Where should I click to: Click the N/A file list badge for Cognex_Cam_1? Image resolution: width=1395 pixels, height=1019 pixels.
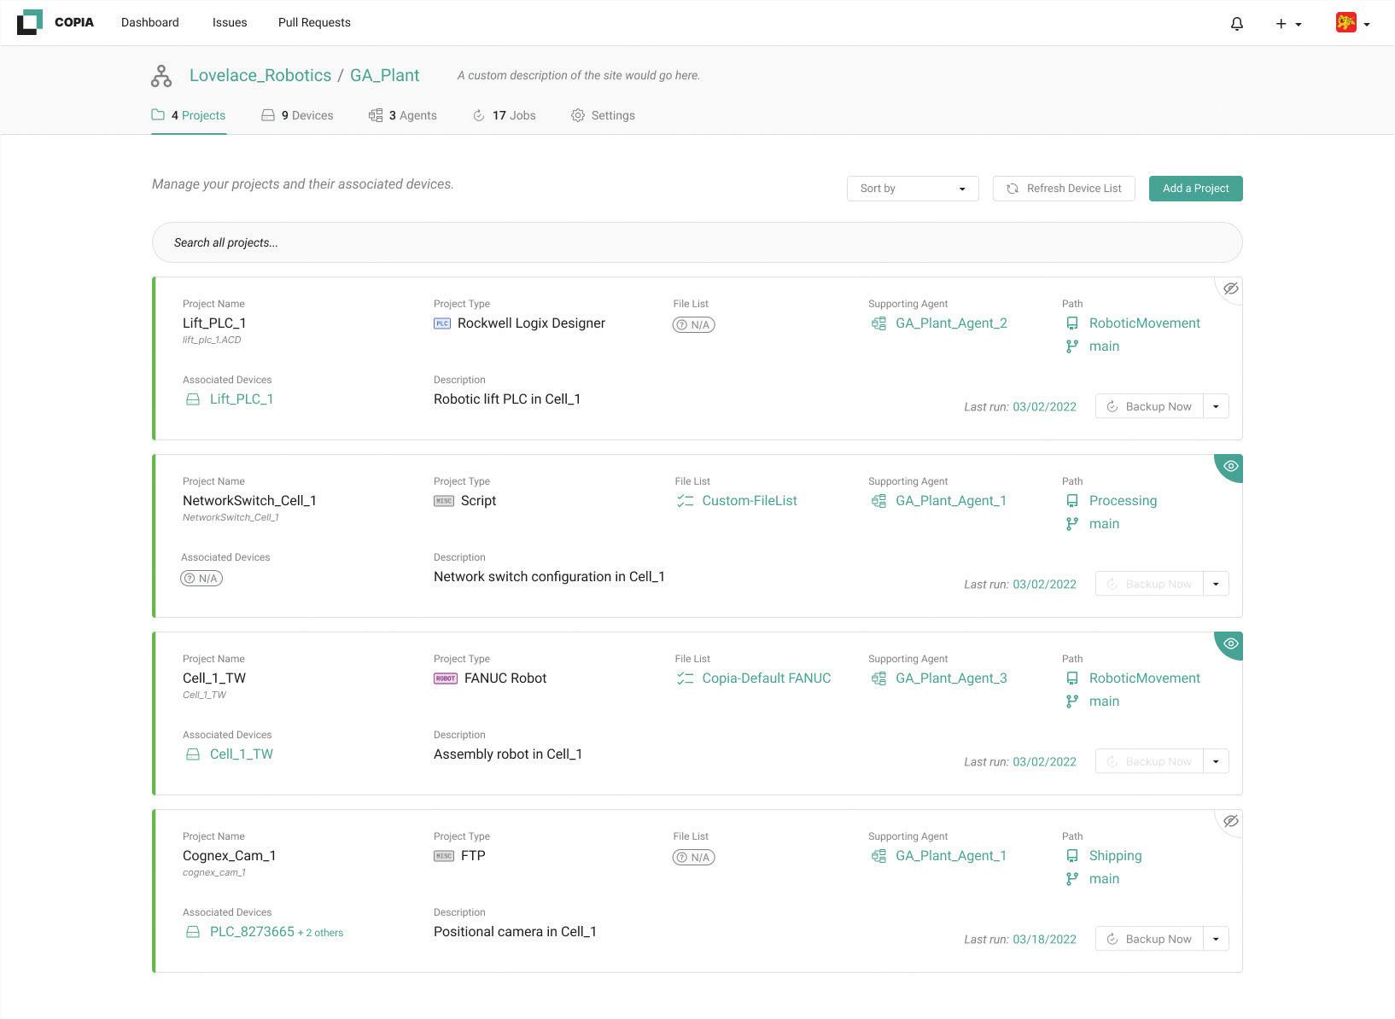pos(694,857)
